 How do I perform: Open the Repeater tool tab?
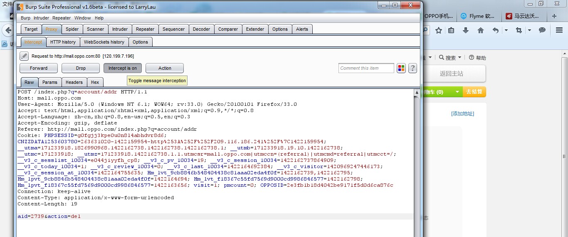[x=145, y=29]
